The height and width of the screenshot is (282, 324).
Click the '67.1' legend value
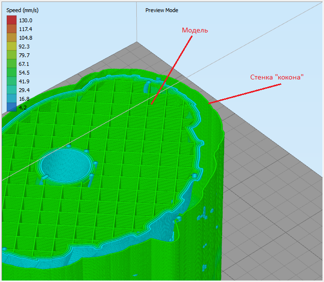[x=24, y=64]
